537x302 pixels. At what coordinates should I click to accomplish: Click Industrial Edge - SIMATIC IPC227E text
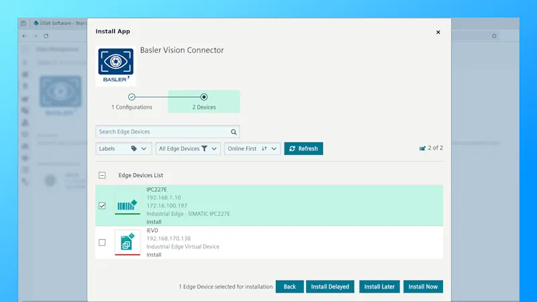tap(188, 214)
